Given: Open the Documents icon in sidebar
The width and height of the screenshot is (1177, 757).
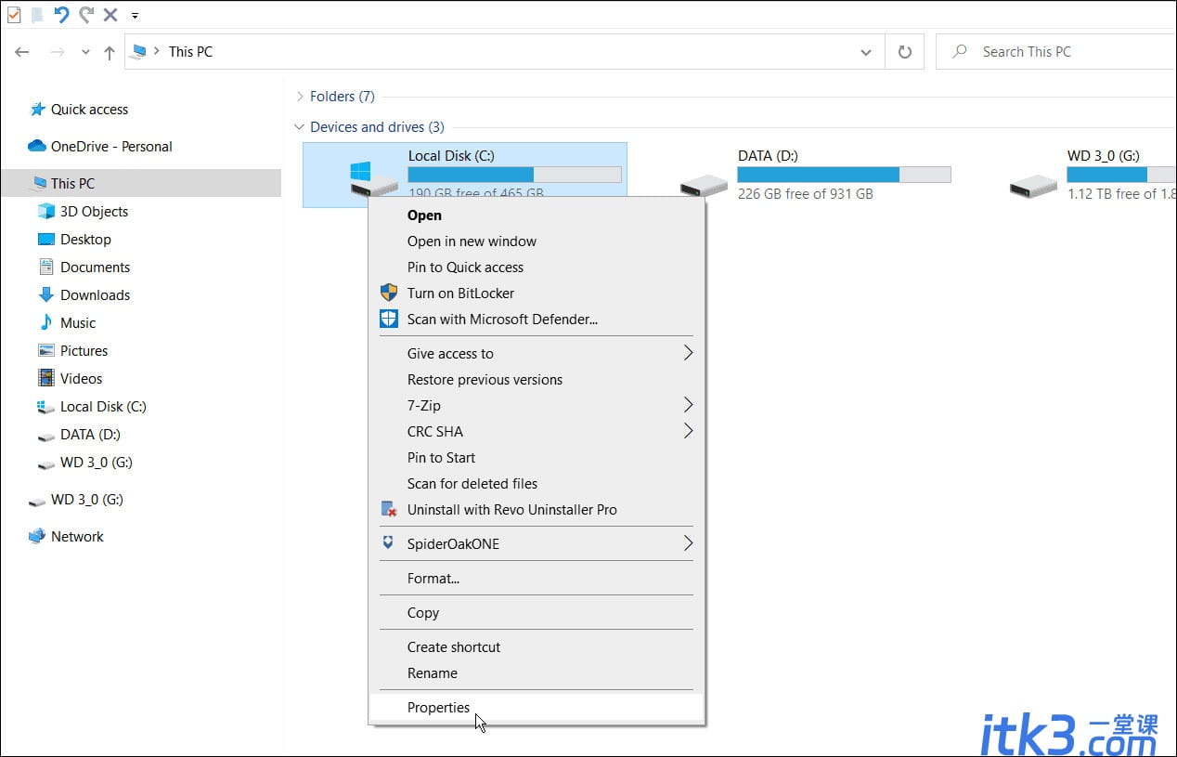Looking at the screenshot, I should pos(46,268).
